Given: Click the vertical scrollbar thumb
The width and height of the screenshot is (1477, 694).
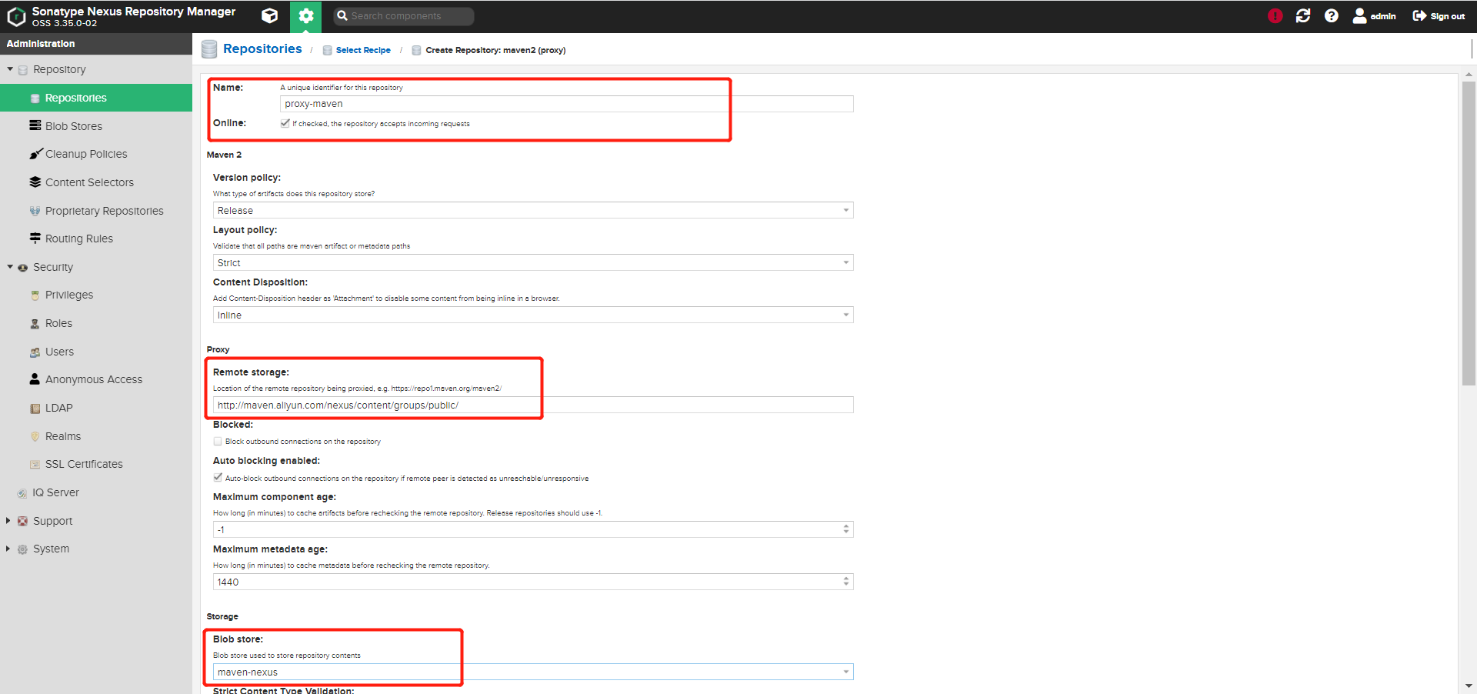Looking at the screenshot, I should pyautogui.click(x=1469, y=233).
